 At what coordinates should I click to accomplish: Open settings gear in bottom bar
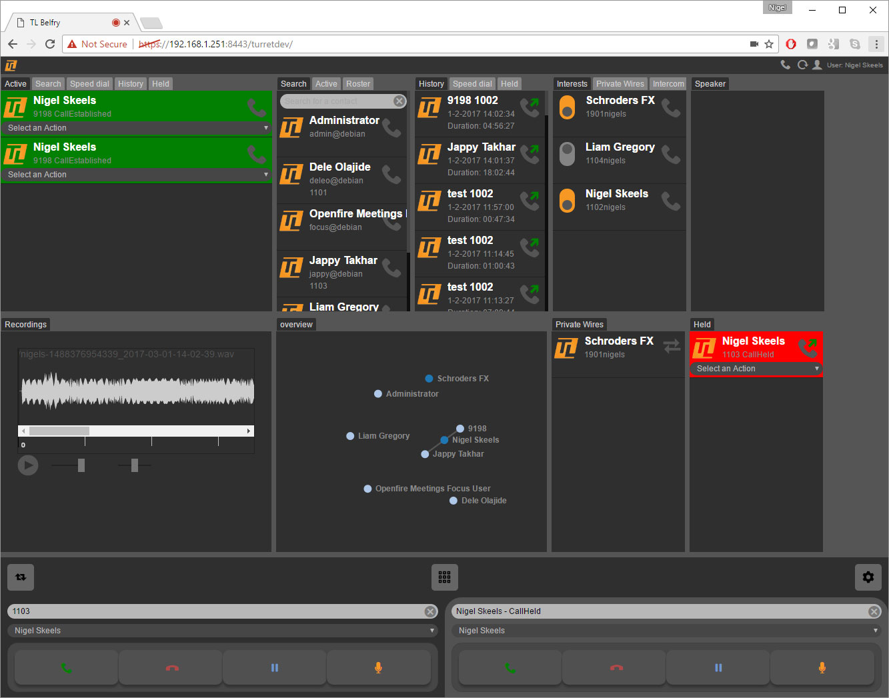[868, 577]
